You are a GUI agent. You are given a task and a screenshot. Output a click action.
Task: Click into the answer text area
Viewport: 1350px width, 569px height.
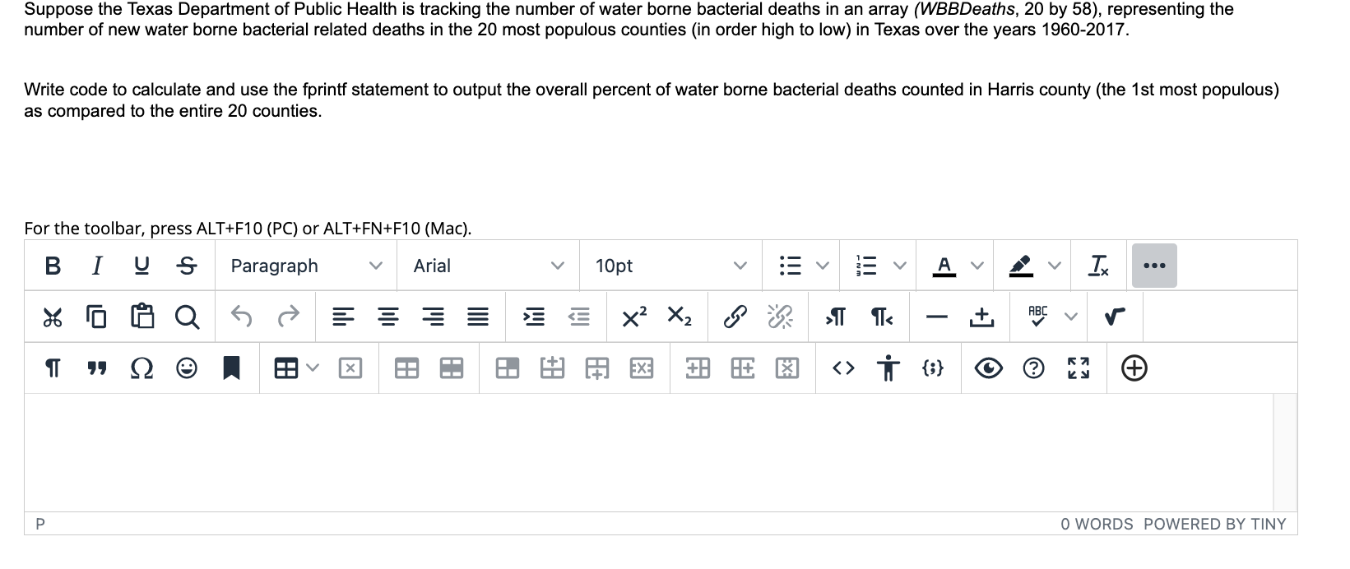pyautogui.click(x=649, y=452)
